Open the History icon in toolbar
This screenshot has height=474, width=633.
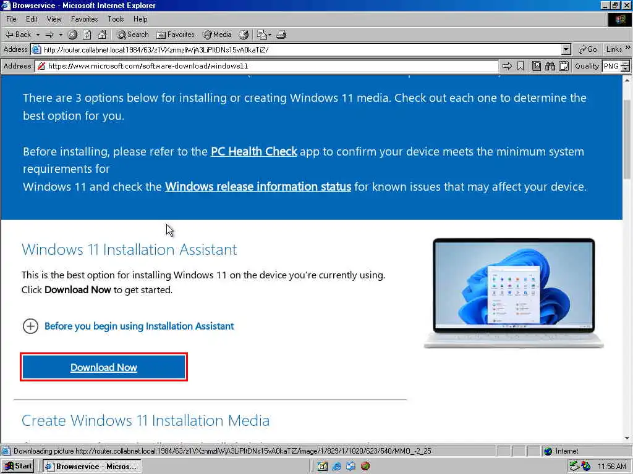tap(244, 35)
